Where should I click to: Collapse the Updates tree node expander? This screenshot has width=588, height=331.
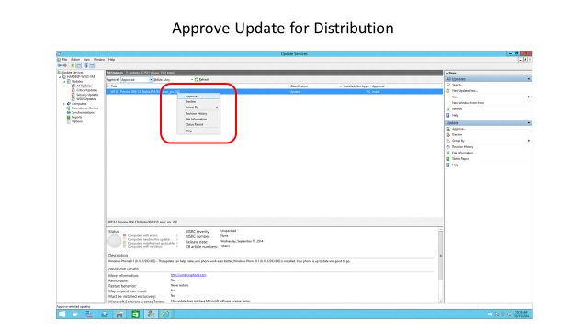64,82
